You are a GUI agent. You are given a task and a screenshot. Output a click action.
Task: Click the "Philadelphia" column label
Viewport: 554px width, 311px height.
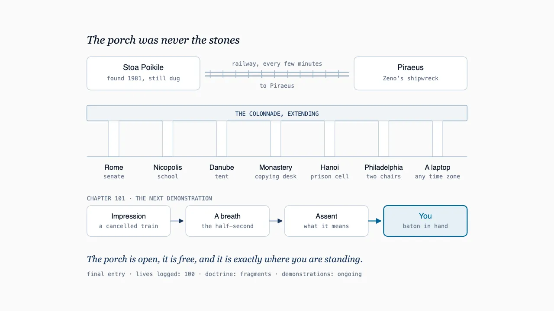click(383, 167)
